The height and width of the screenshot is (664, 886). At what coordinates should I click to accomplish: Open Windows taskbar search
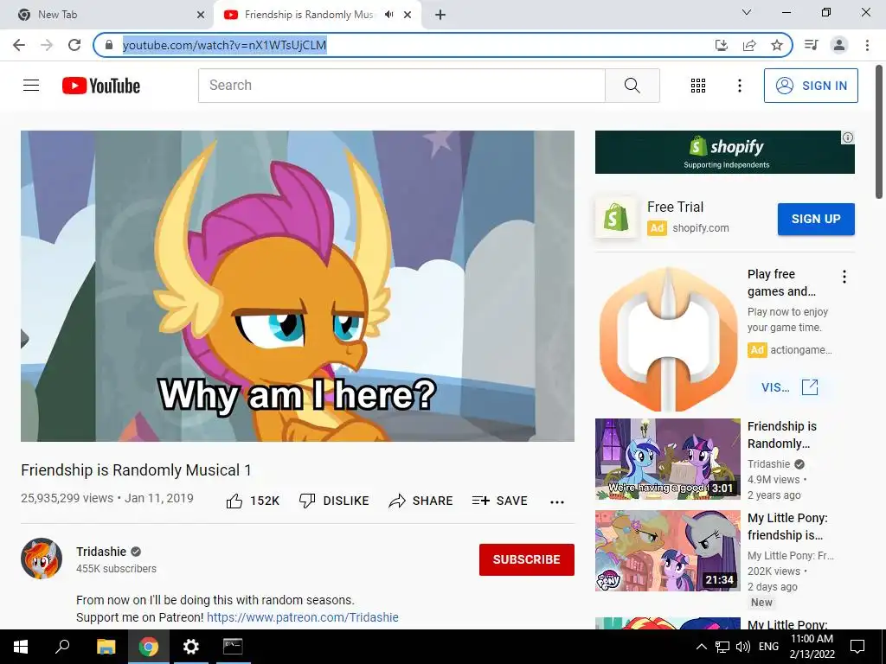tap(62, 647)
